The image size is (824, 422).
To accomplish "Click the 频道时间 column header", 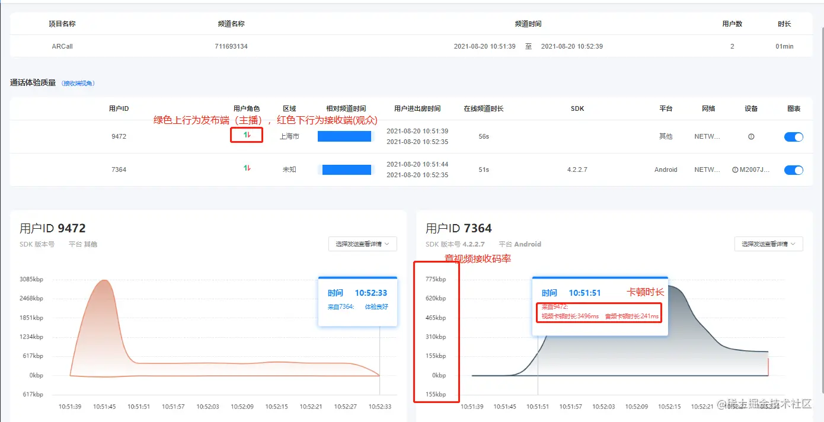I will click(528, 24).
